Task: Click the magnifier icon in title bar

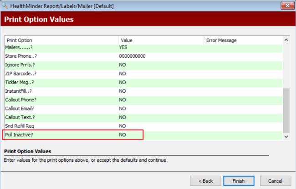Action: [x=5, y=5]
